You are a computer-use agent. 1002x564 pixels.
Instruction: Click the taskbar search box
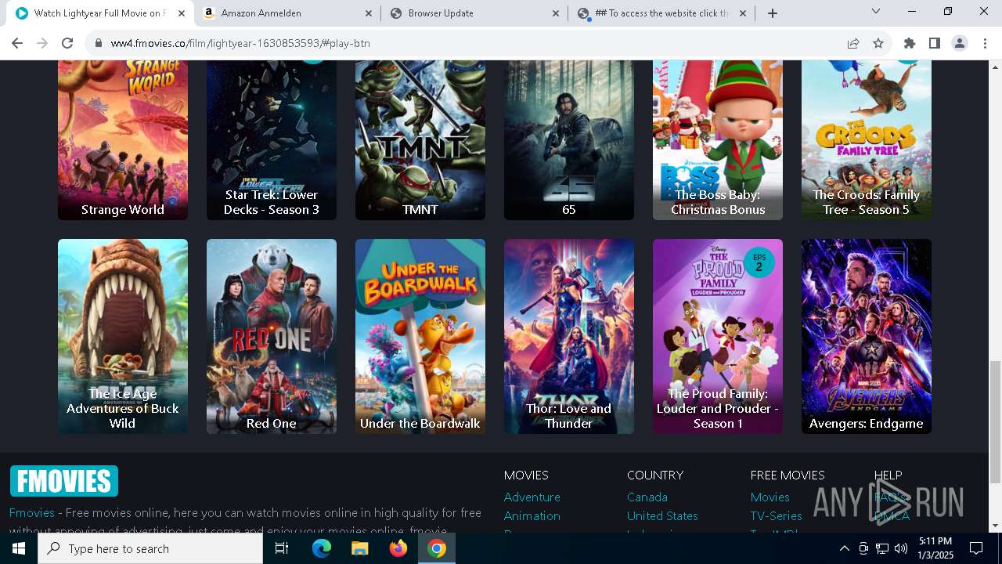150,548
